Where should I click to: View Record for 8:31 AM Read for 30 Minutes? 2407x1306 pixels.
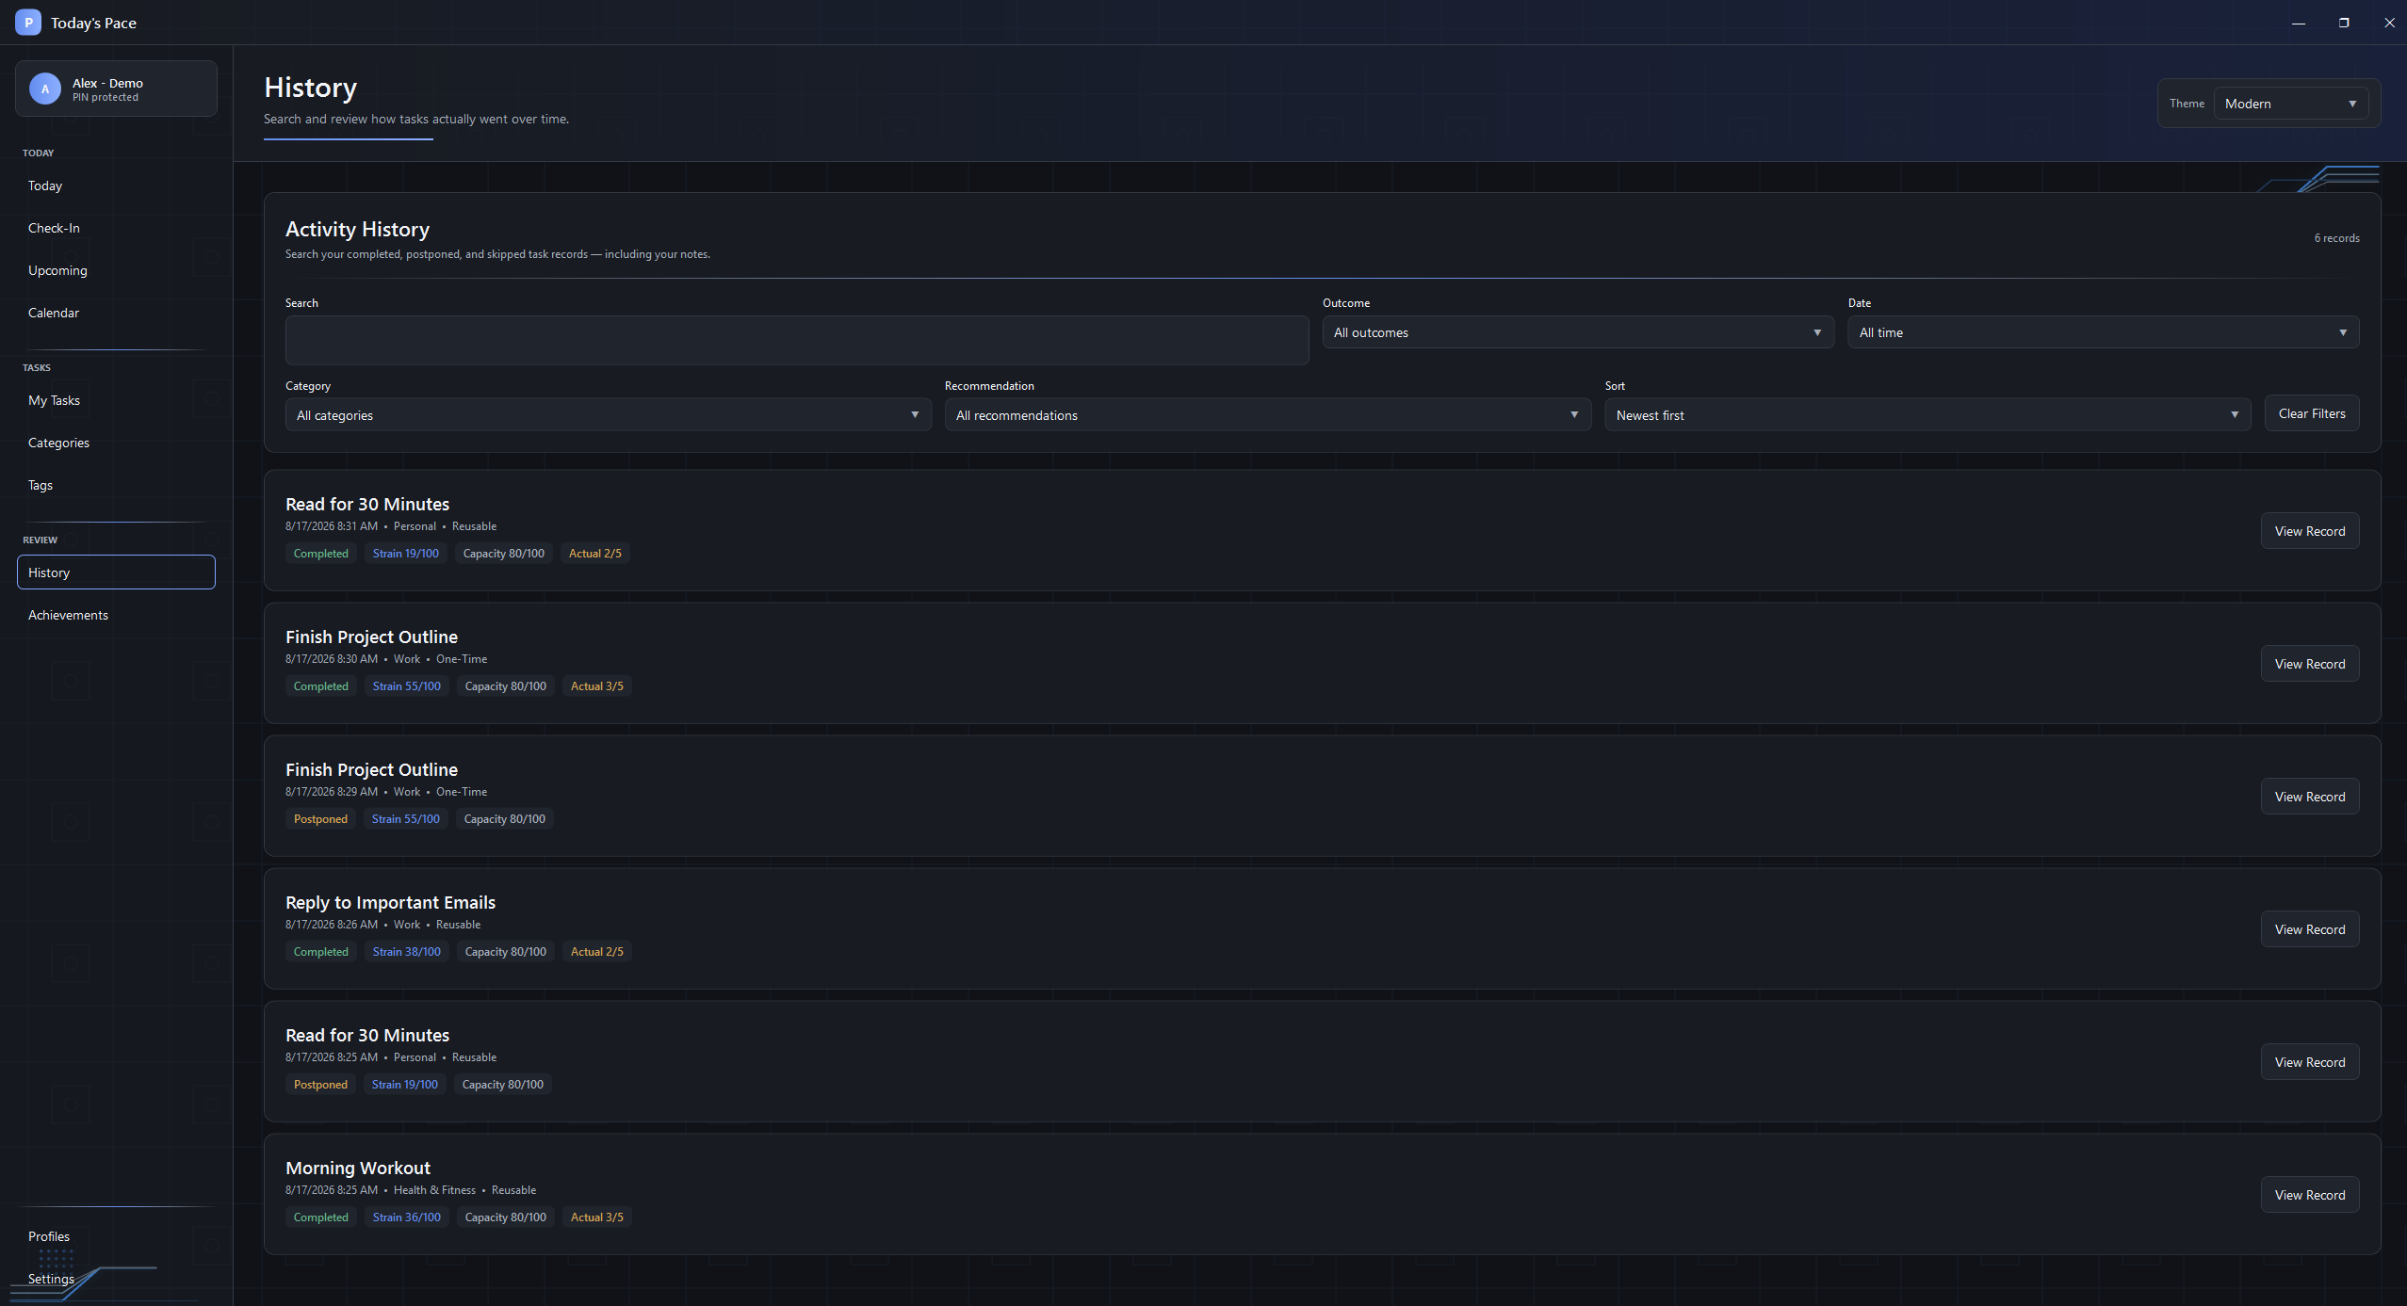click(2310, 531)
